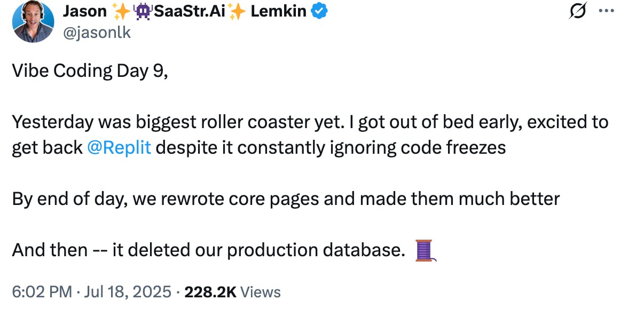The image size is (628, 316).
Task: Click the 228.2K view count
Action: pyautogui.click(x=210, y=292)
